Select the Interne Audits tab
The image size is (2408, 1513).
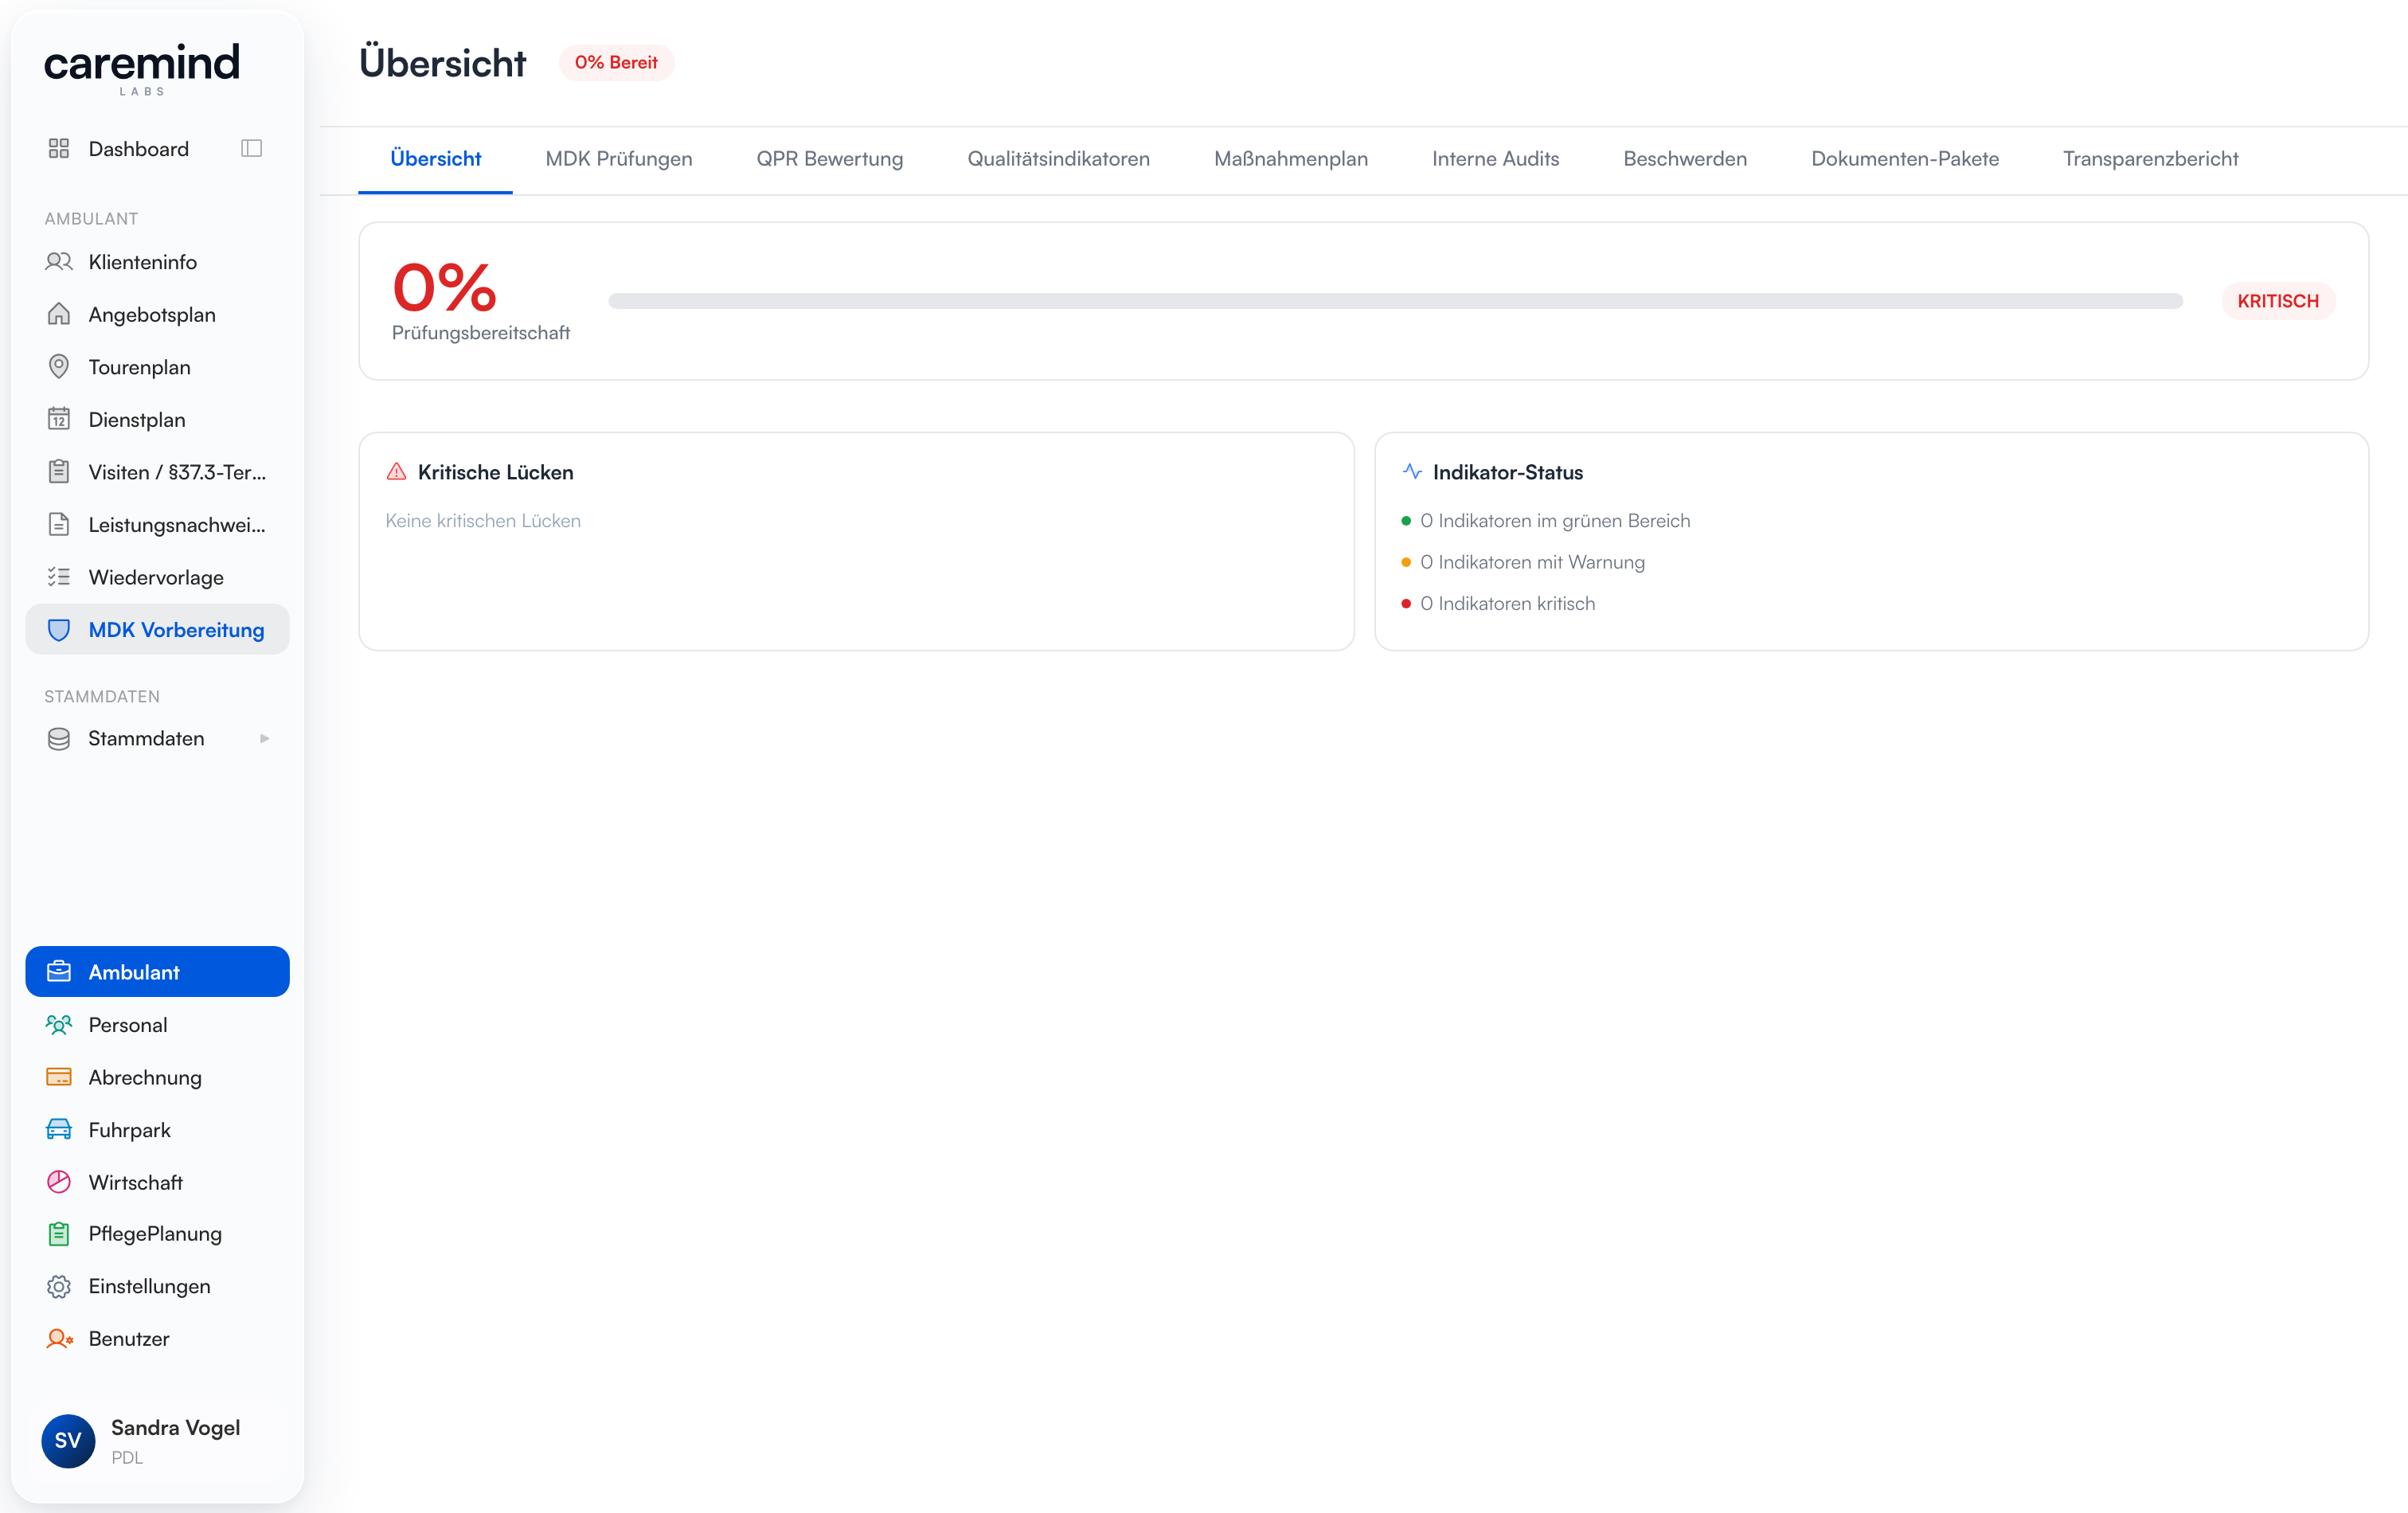(1496, 159)
